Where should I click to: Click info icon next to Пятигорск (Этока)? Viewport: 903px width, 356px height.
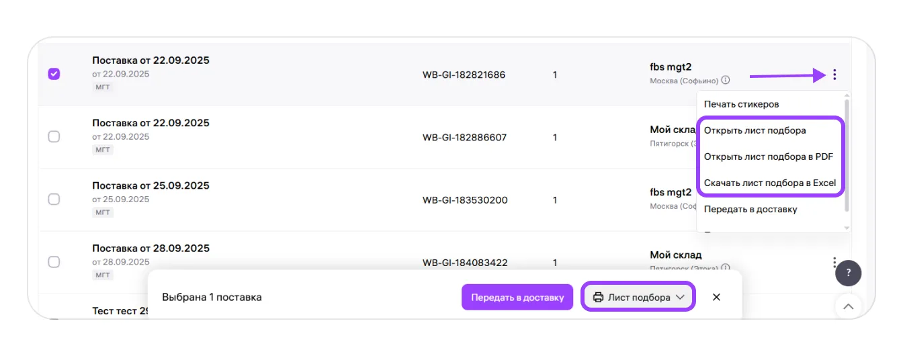(725, 268)
